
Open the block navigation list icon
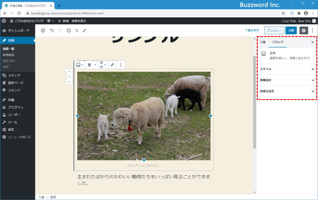click(77, 30)
